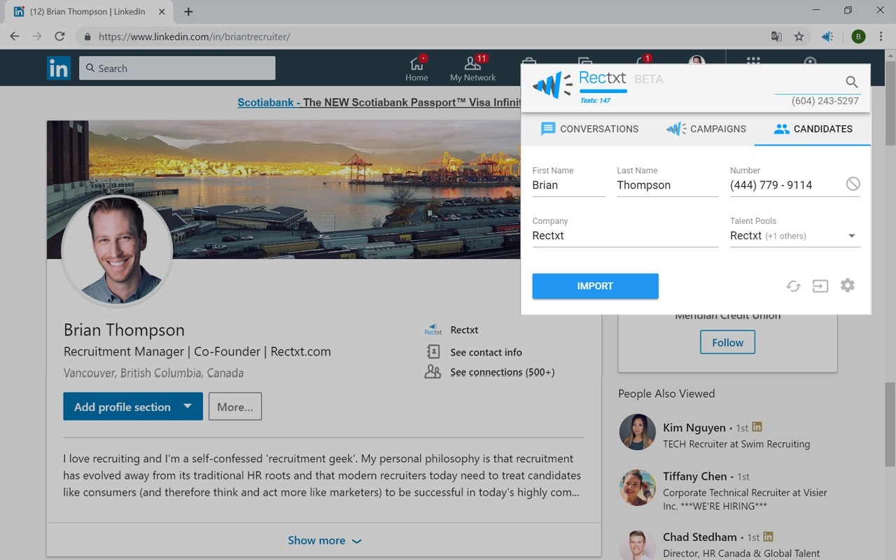Click the site padlock icon
This screenshot has width=896, height=560.
pyautogui.click(x=87, y=37)
